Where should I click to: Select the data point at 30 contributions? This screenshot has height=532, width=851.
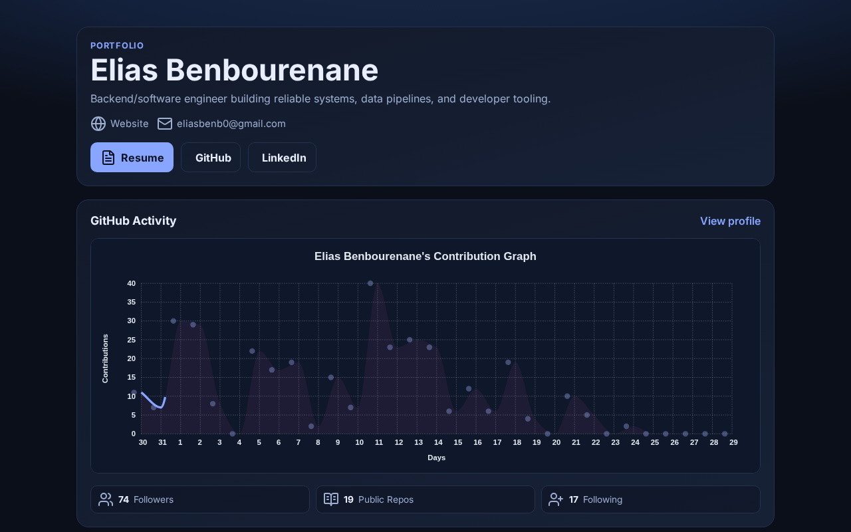174,321
